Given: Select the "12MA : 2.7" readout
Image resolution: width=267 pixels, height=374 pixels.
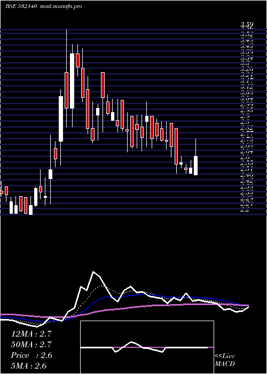Looking at the screenshot, I should click(31, 334).
